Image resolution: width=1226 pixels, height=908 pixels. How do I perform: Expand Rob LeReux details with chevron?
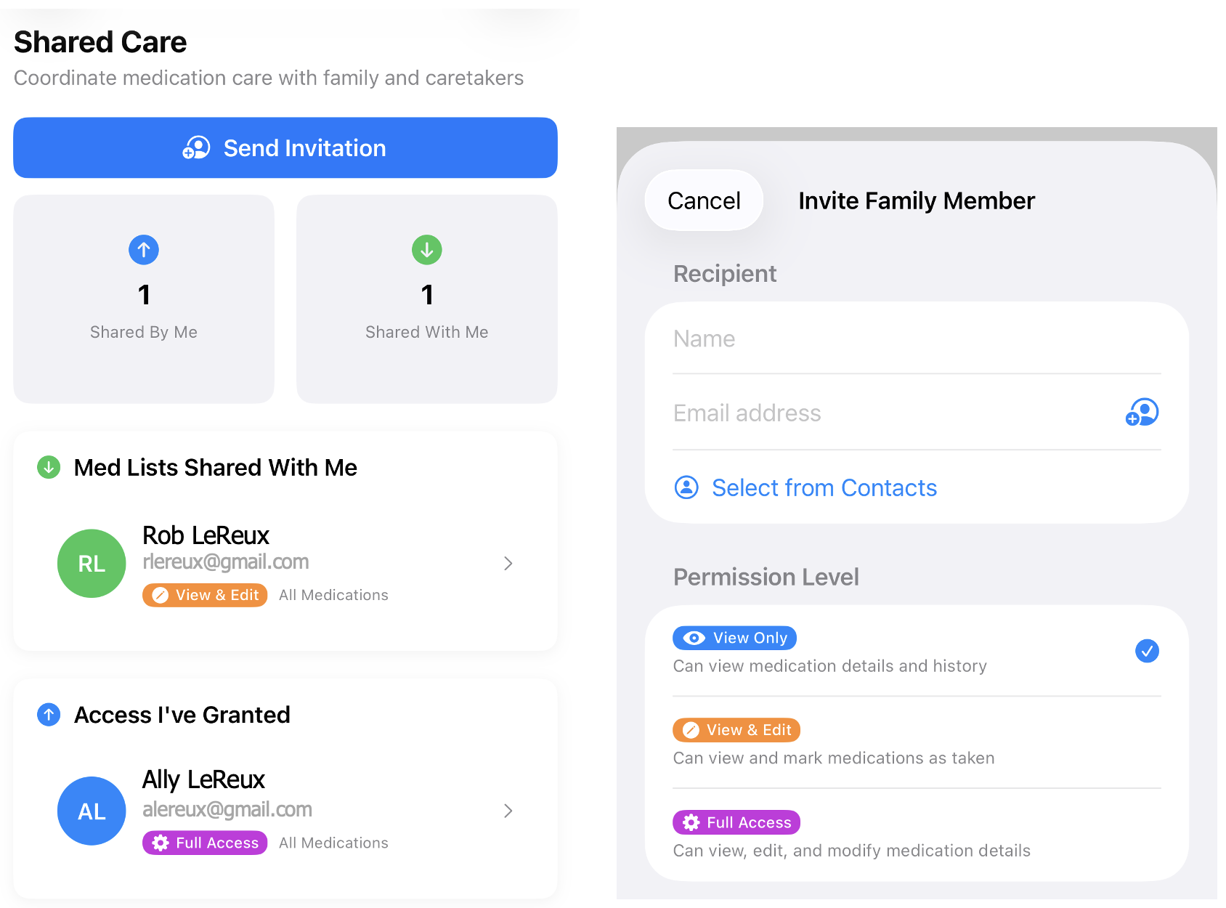tap(508, 564)
